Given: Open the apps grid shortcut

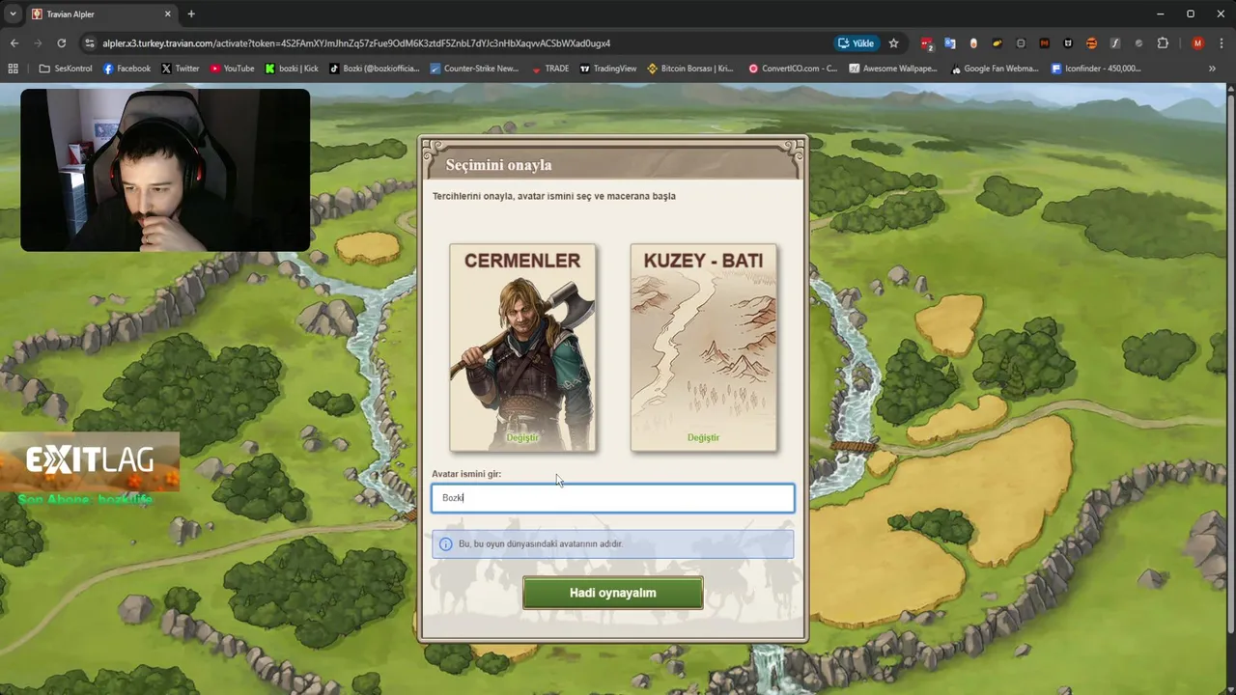Looking at the screenshot, I should (x=14, y=69).
